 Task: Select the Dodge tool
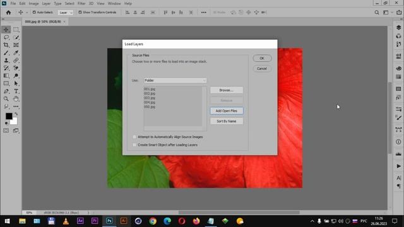point(16,76)
